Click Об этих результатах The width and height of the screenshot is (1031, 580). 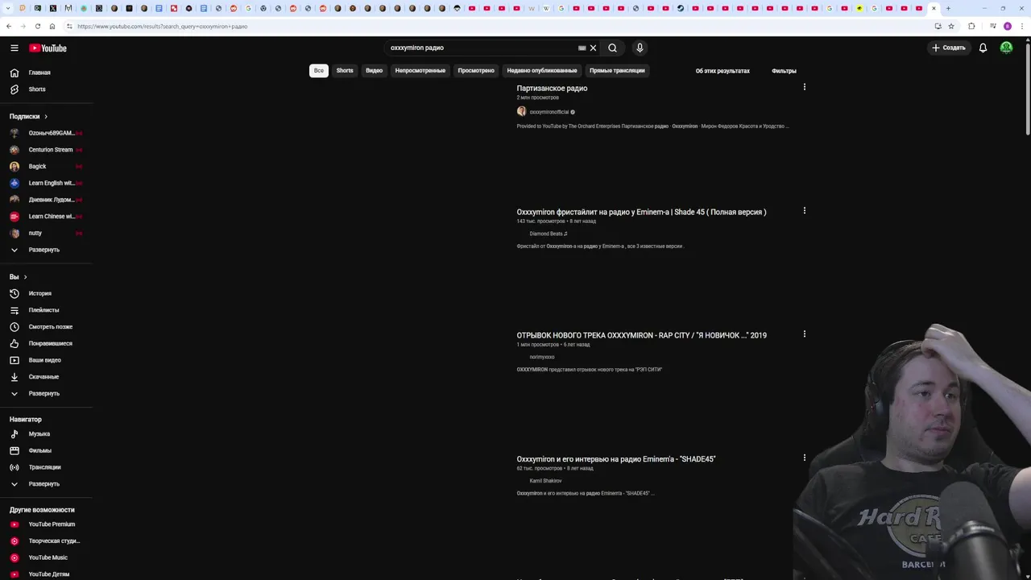click(x=723, y=71)
